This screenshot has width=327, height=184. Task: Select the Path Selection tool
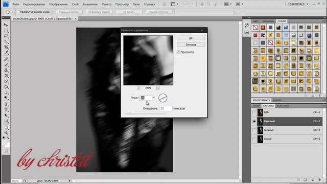coord(6,115)
